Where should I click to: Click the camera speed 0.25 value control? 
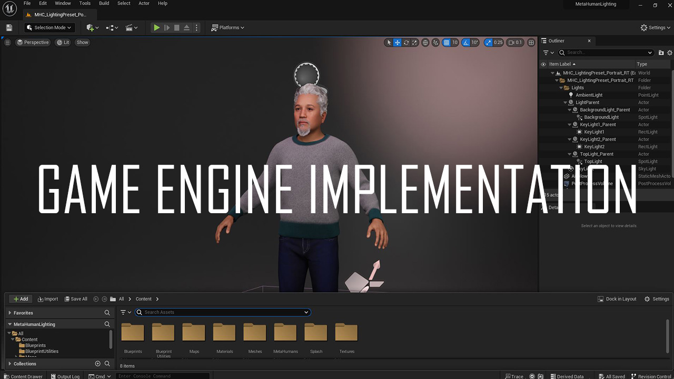(x=497, y=43)
